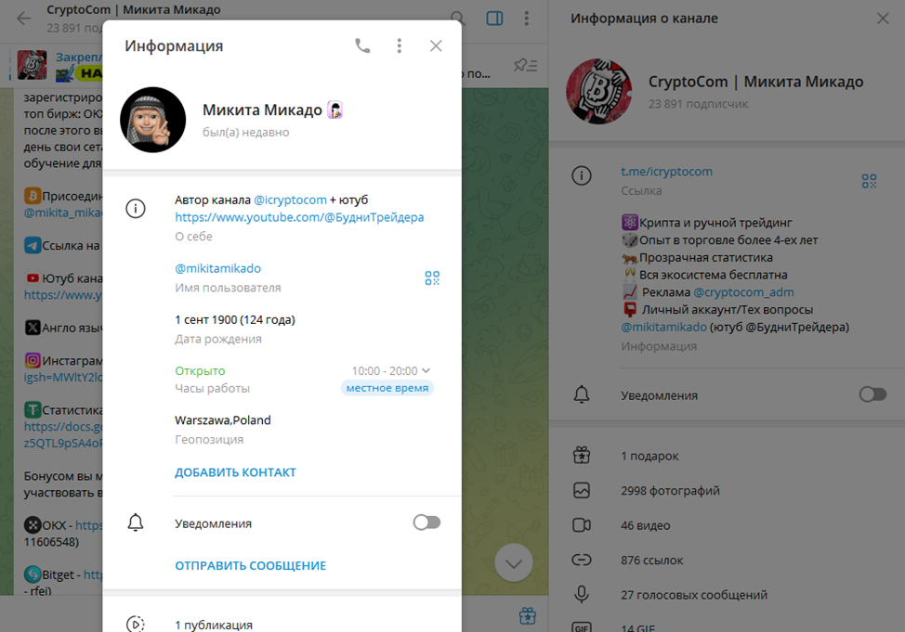Click the gift box icon beside 1 подарок
Image resolution: width=905 pixels, height=632 pixels.
coord(582,456)
